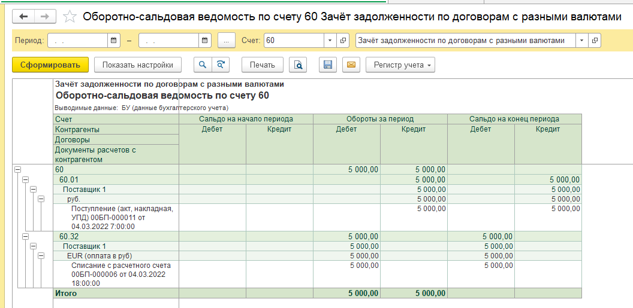The height and width of the screenshot is (308, 633).
Task: Click the Сформировать button
Action: coord(51,65)
